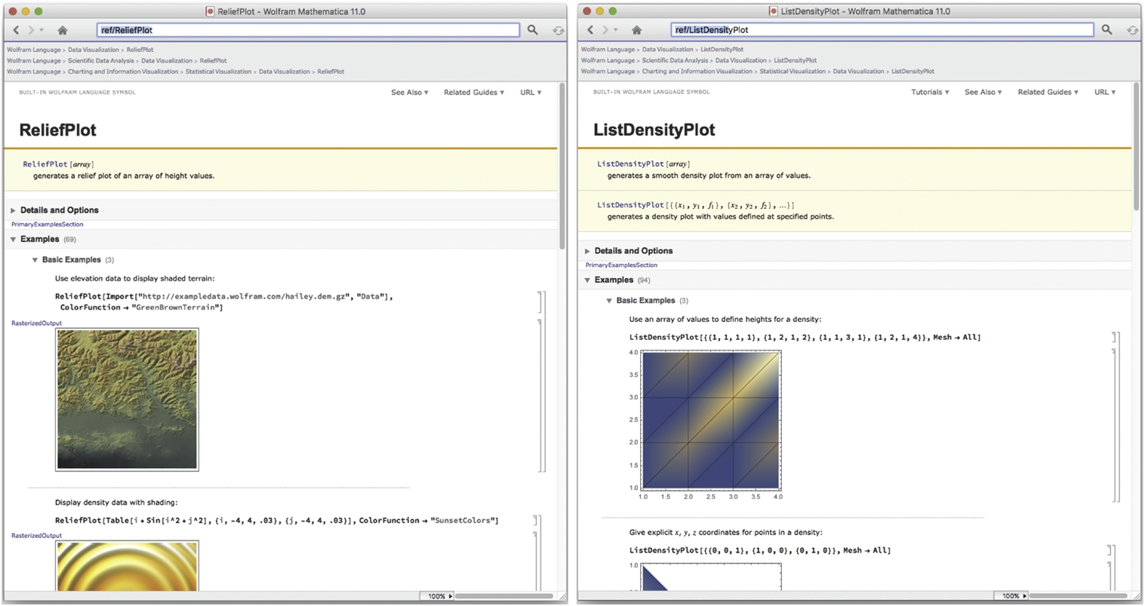Click ReliefPlot link in yellow usage box
1145x606 pixels.
[x=45, y=164]
